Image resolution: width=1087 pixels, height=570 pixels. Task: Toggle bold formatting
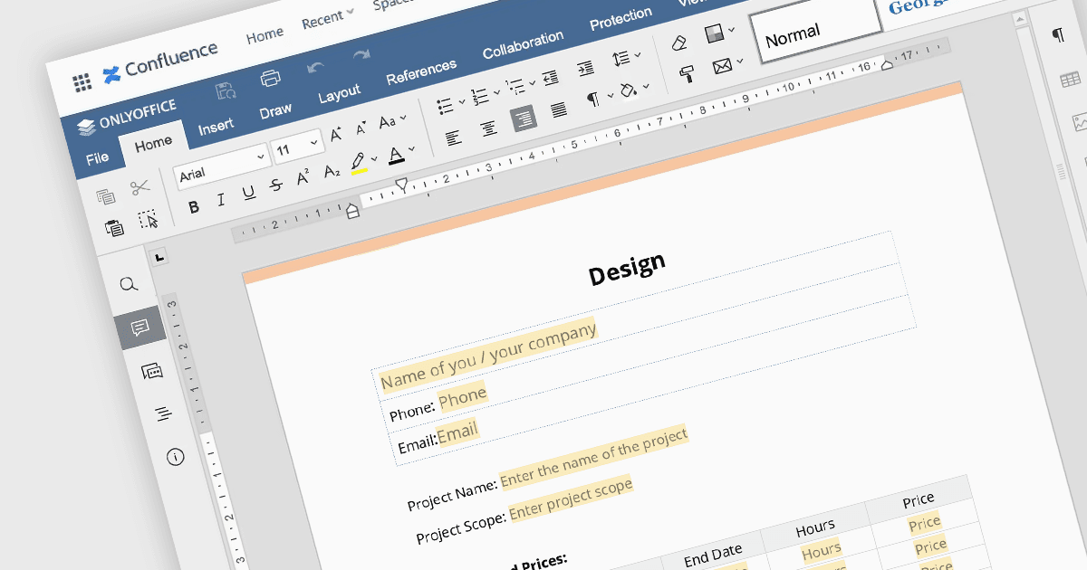pos(194,207)
